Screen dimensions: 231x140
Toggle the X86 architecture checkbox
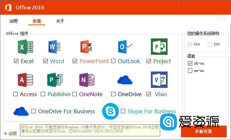pyautogui.click(x=210, y=44)
